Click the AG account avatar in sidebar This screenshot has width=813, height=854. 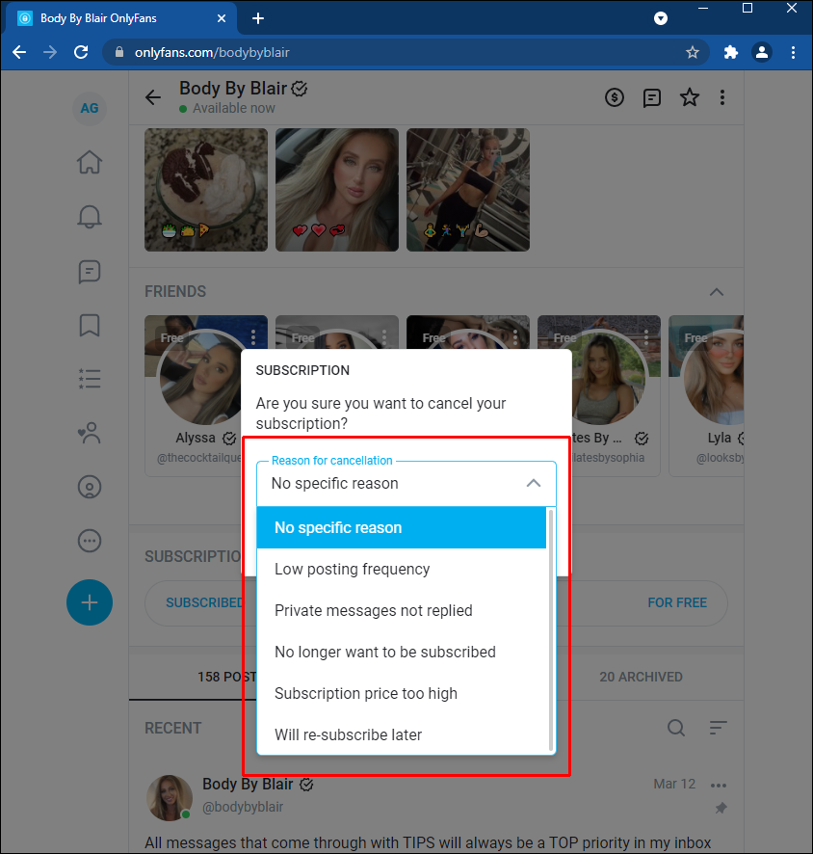(x=90, y=108)
